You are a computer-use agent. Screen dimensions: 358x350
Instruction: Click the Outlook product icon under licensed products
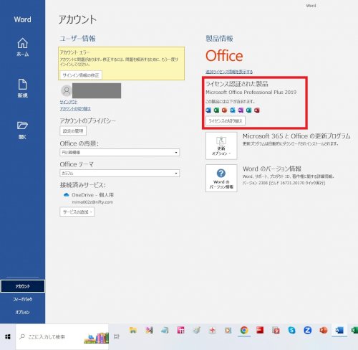pos(233,110)
